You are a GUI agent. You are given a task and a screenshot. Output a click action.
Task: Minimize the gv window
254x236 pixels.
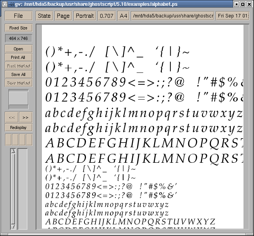point(236,4)
